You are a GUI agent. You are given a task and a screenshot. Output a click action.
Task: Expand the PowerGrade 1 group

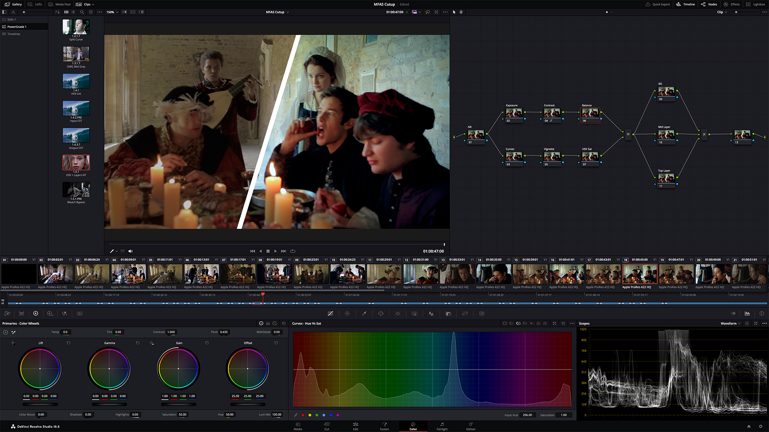4,26
